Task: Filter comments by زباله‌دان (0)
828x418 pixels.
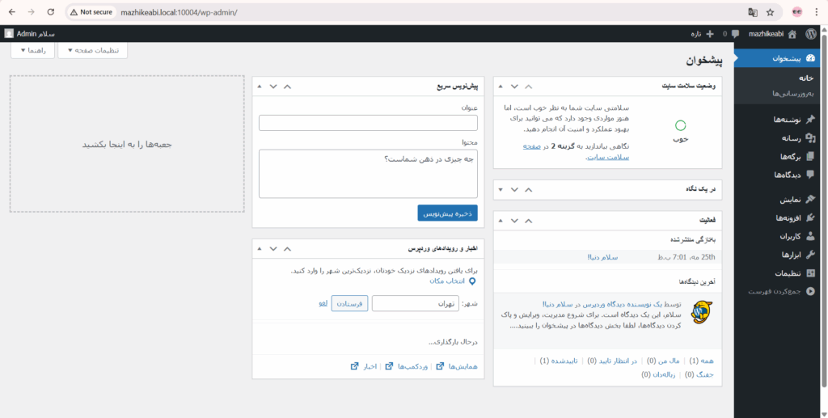Action: tap(658, 374)
